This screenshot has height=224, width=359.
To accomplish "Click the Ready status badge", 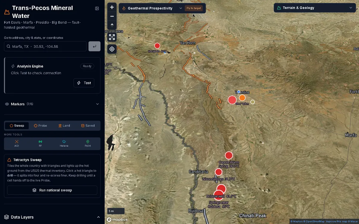I will [87, 66].
